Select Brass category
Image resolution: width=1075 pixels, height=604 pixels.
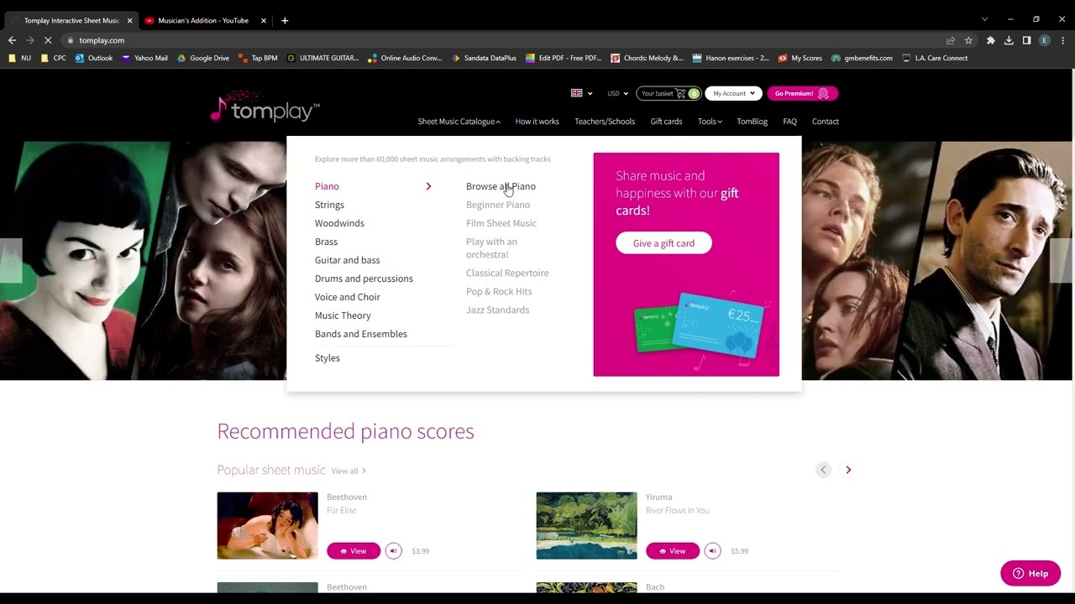pyautogui.click(x=326, y=242)
